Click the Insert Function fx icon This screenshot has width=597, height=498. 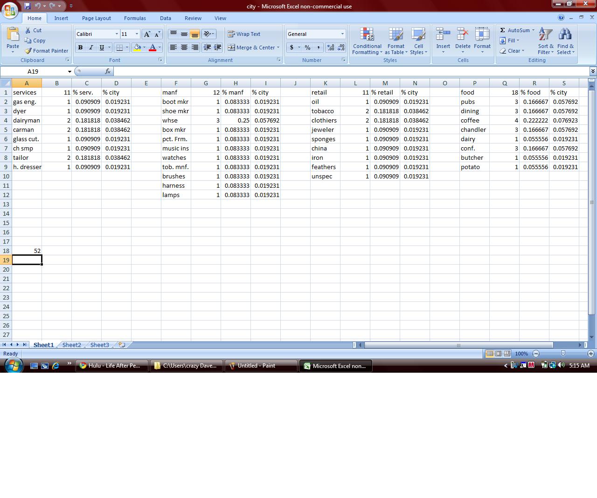click(x=108, y=71)
